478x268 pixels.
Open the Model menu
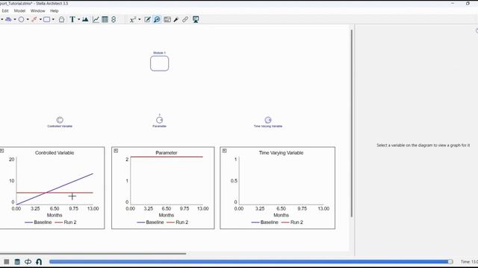[19, 10]
